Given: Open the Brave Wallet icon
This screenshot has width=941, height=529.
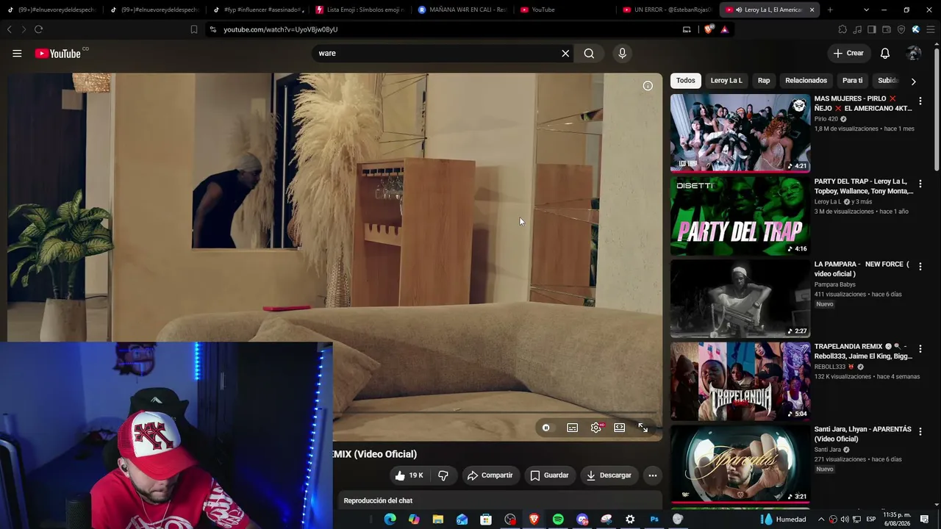Looking at the screenshot, I should [x=887, y=29].
